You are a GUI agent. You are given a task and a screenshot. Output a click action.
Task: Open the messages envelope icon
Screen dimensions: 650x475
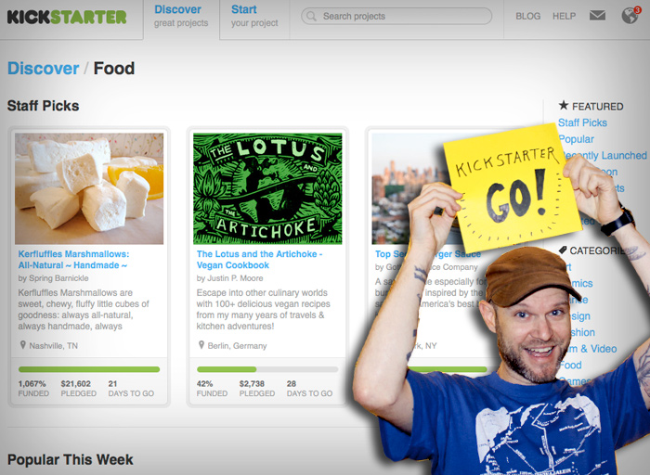(x=597, y=16)
